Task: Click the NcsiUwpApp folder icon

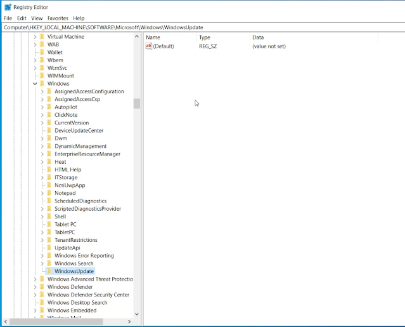Action: tap(49, 185)
